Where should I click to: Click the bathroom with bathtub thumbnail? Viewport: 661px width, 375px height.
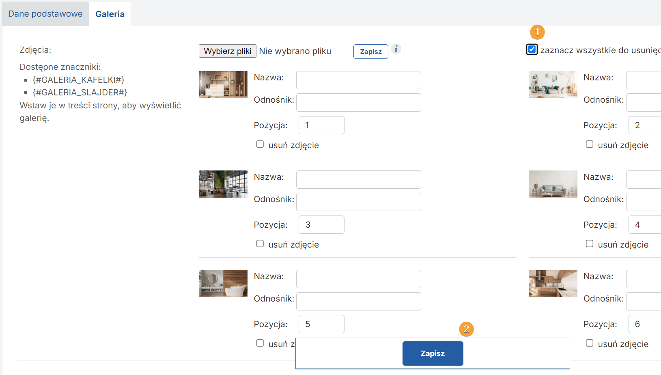223,283
